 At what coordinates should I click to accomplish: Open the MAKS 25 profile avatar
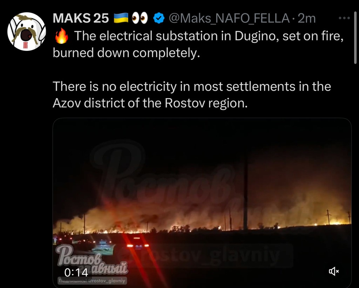coord(27,32)
